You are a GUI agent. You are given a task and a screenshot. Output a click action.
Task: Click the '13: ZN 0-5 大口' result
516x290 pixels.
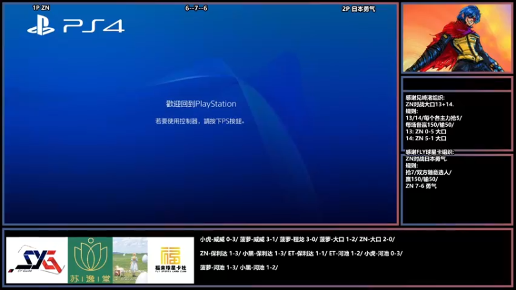point(426,131)
